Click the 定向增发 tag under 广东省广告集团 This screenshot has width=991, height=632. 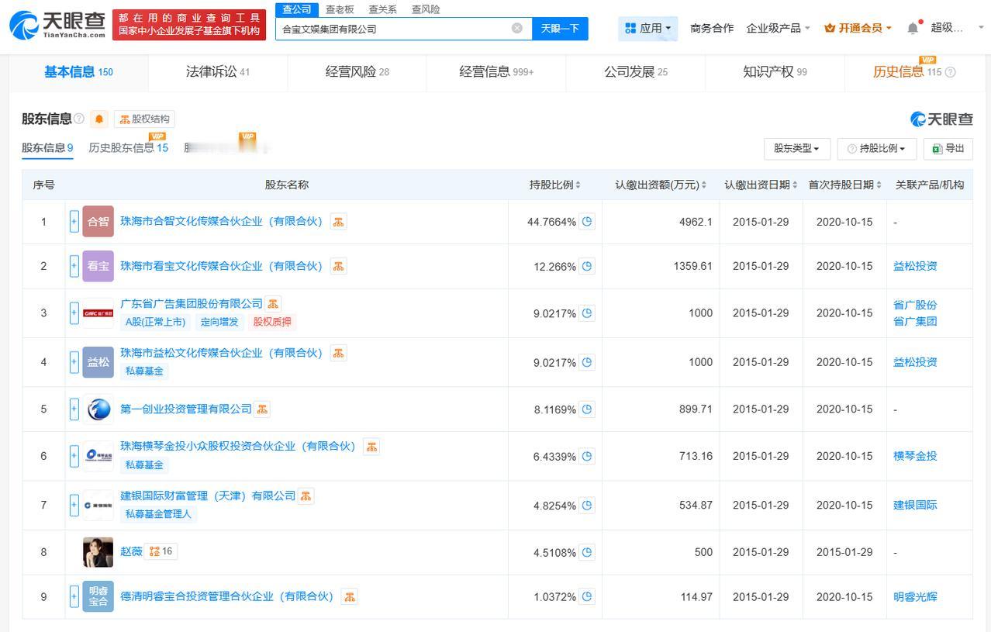219,322
